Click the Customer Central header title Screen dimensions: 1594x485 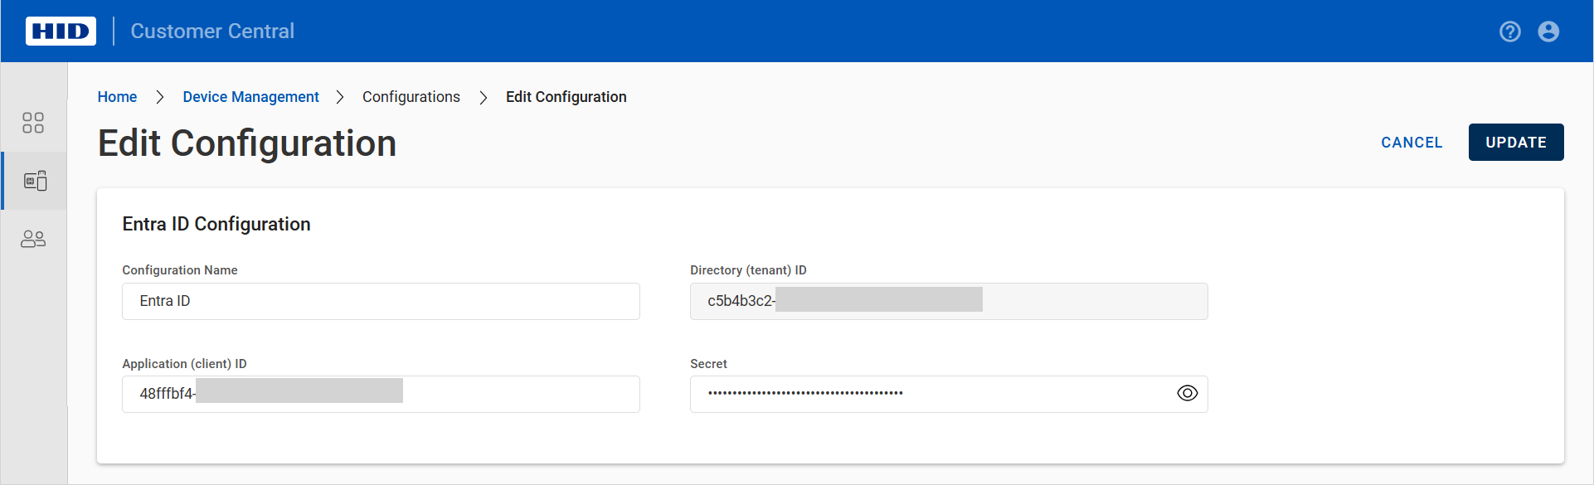coord(212,32)
